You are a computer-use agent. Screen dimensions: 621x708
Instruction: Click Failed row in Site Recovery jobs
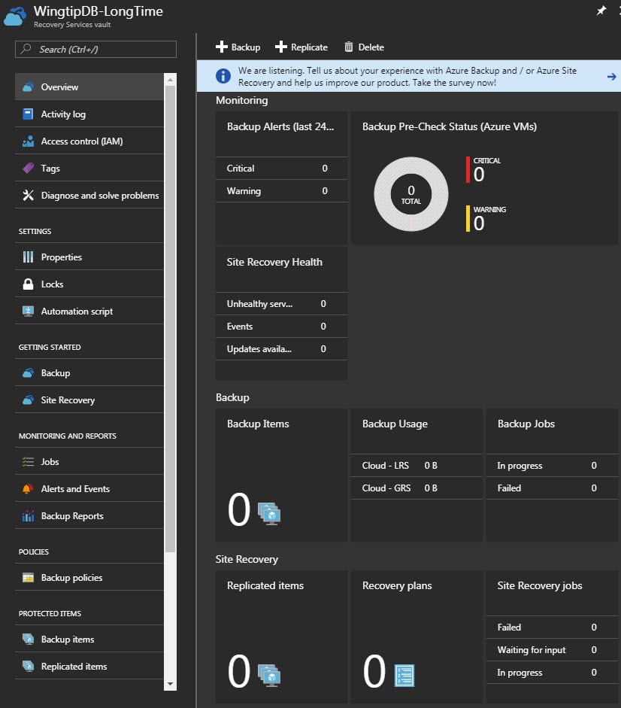[x=552, y=627]
